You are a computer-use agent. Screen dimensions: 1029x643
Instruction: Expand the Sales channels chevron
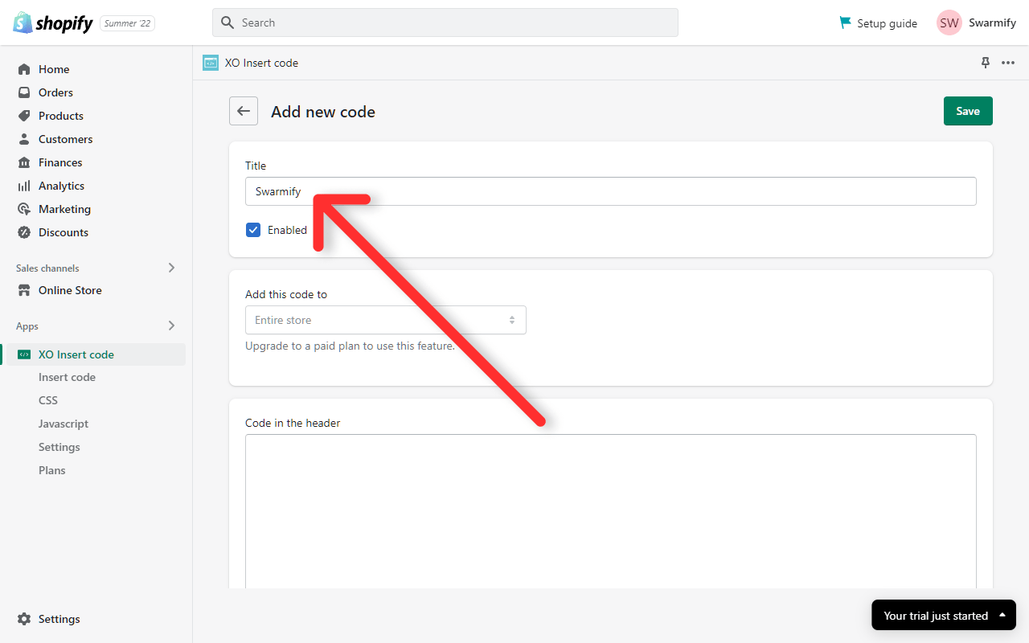click(x=171, y=268)
